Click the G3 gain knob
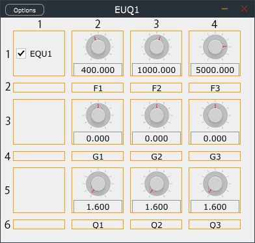255x243 pixels. tap(215, 115)
